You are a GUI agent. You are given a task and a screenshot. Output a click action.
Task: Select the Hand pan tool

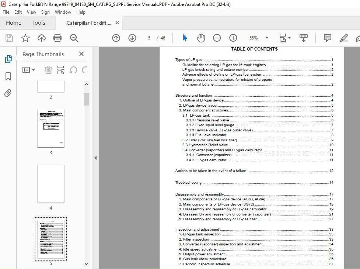[x=201, y=38]
